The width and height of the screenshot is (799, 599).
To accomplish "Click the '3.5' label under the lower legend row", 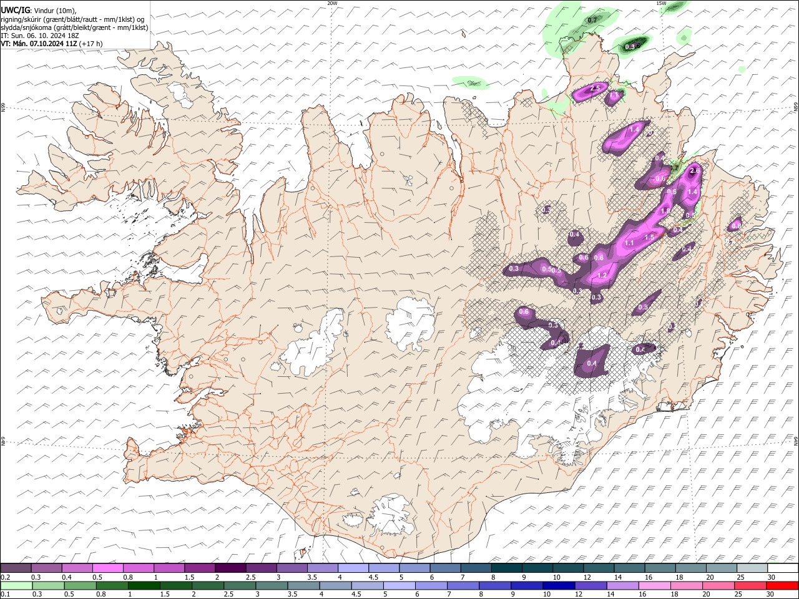I will pos(292,595).
